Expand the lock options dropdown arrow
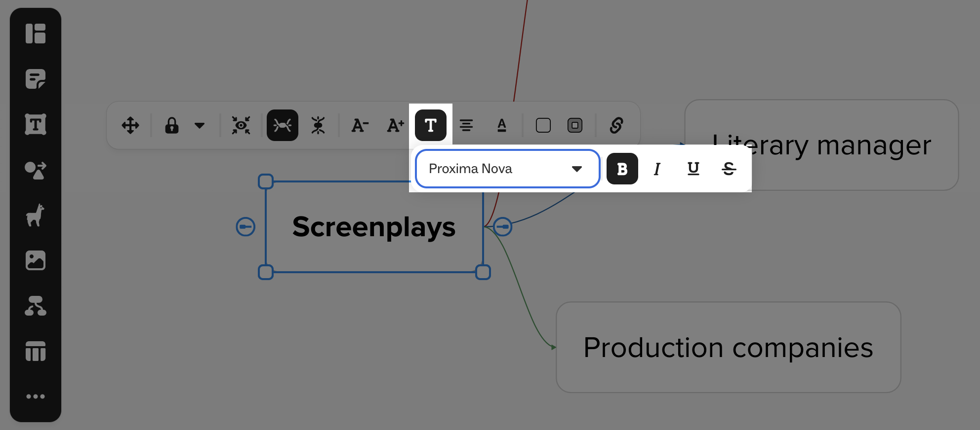This screenshot has height=430, width=980. [x=200, y=125]
